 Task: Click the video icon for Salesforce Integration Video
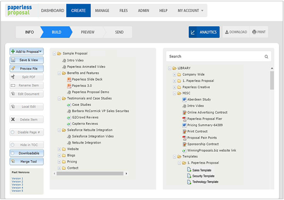click(x=69, y=136)
